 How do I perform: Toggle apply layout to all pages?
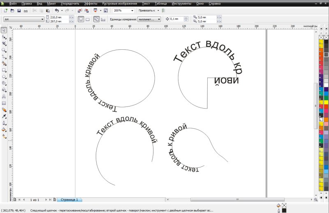click(96, 19)
